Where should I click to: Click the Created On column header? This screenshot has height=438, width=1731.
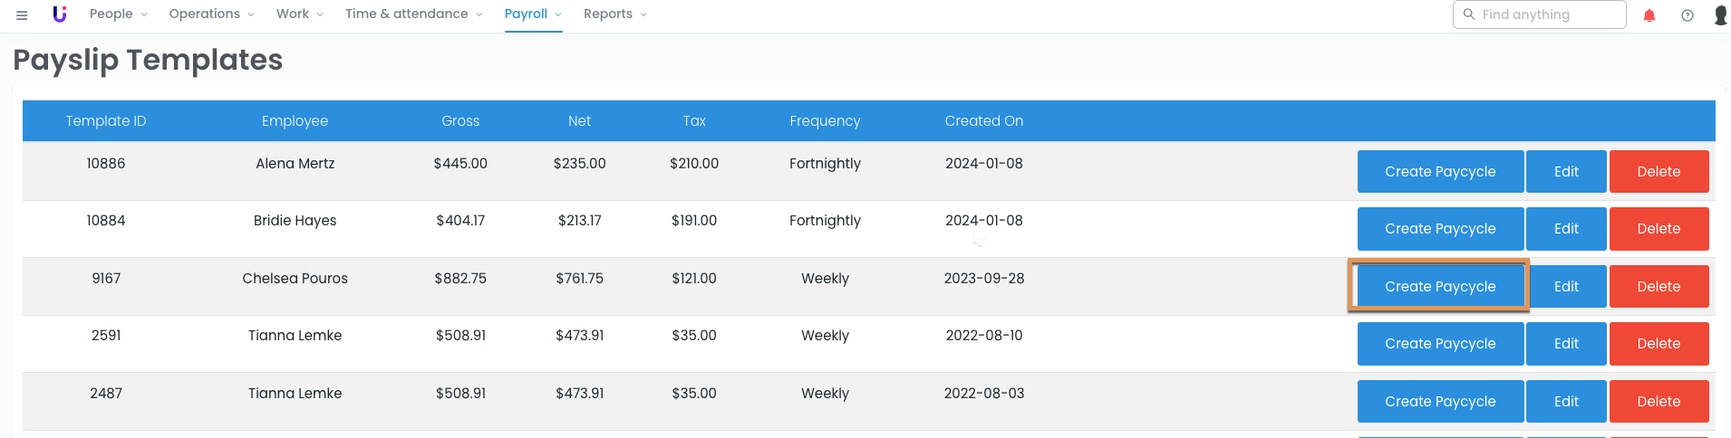click(x=983, y=121)
